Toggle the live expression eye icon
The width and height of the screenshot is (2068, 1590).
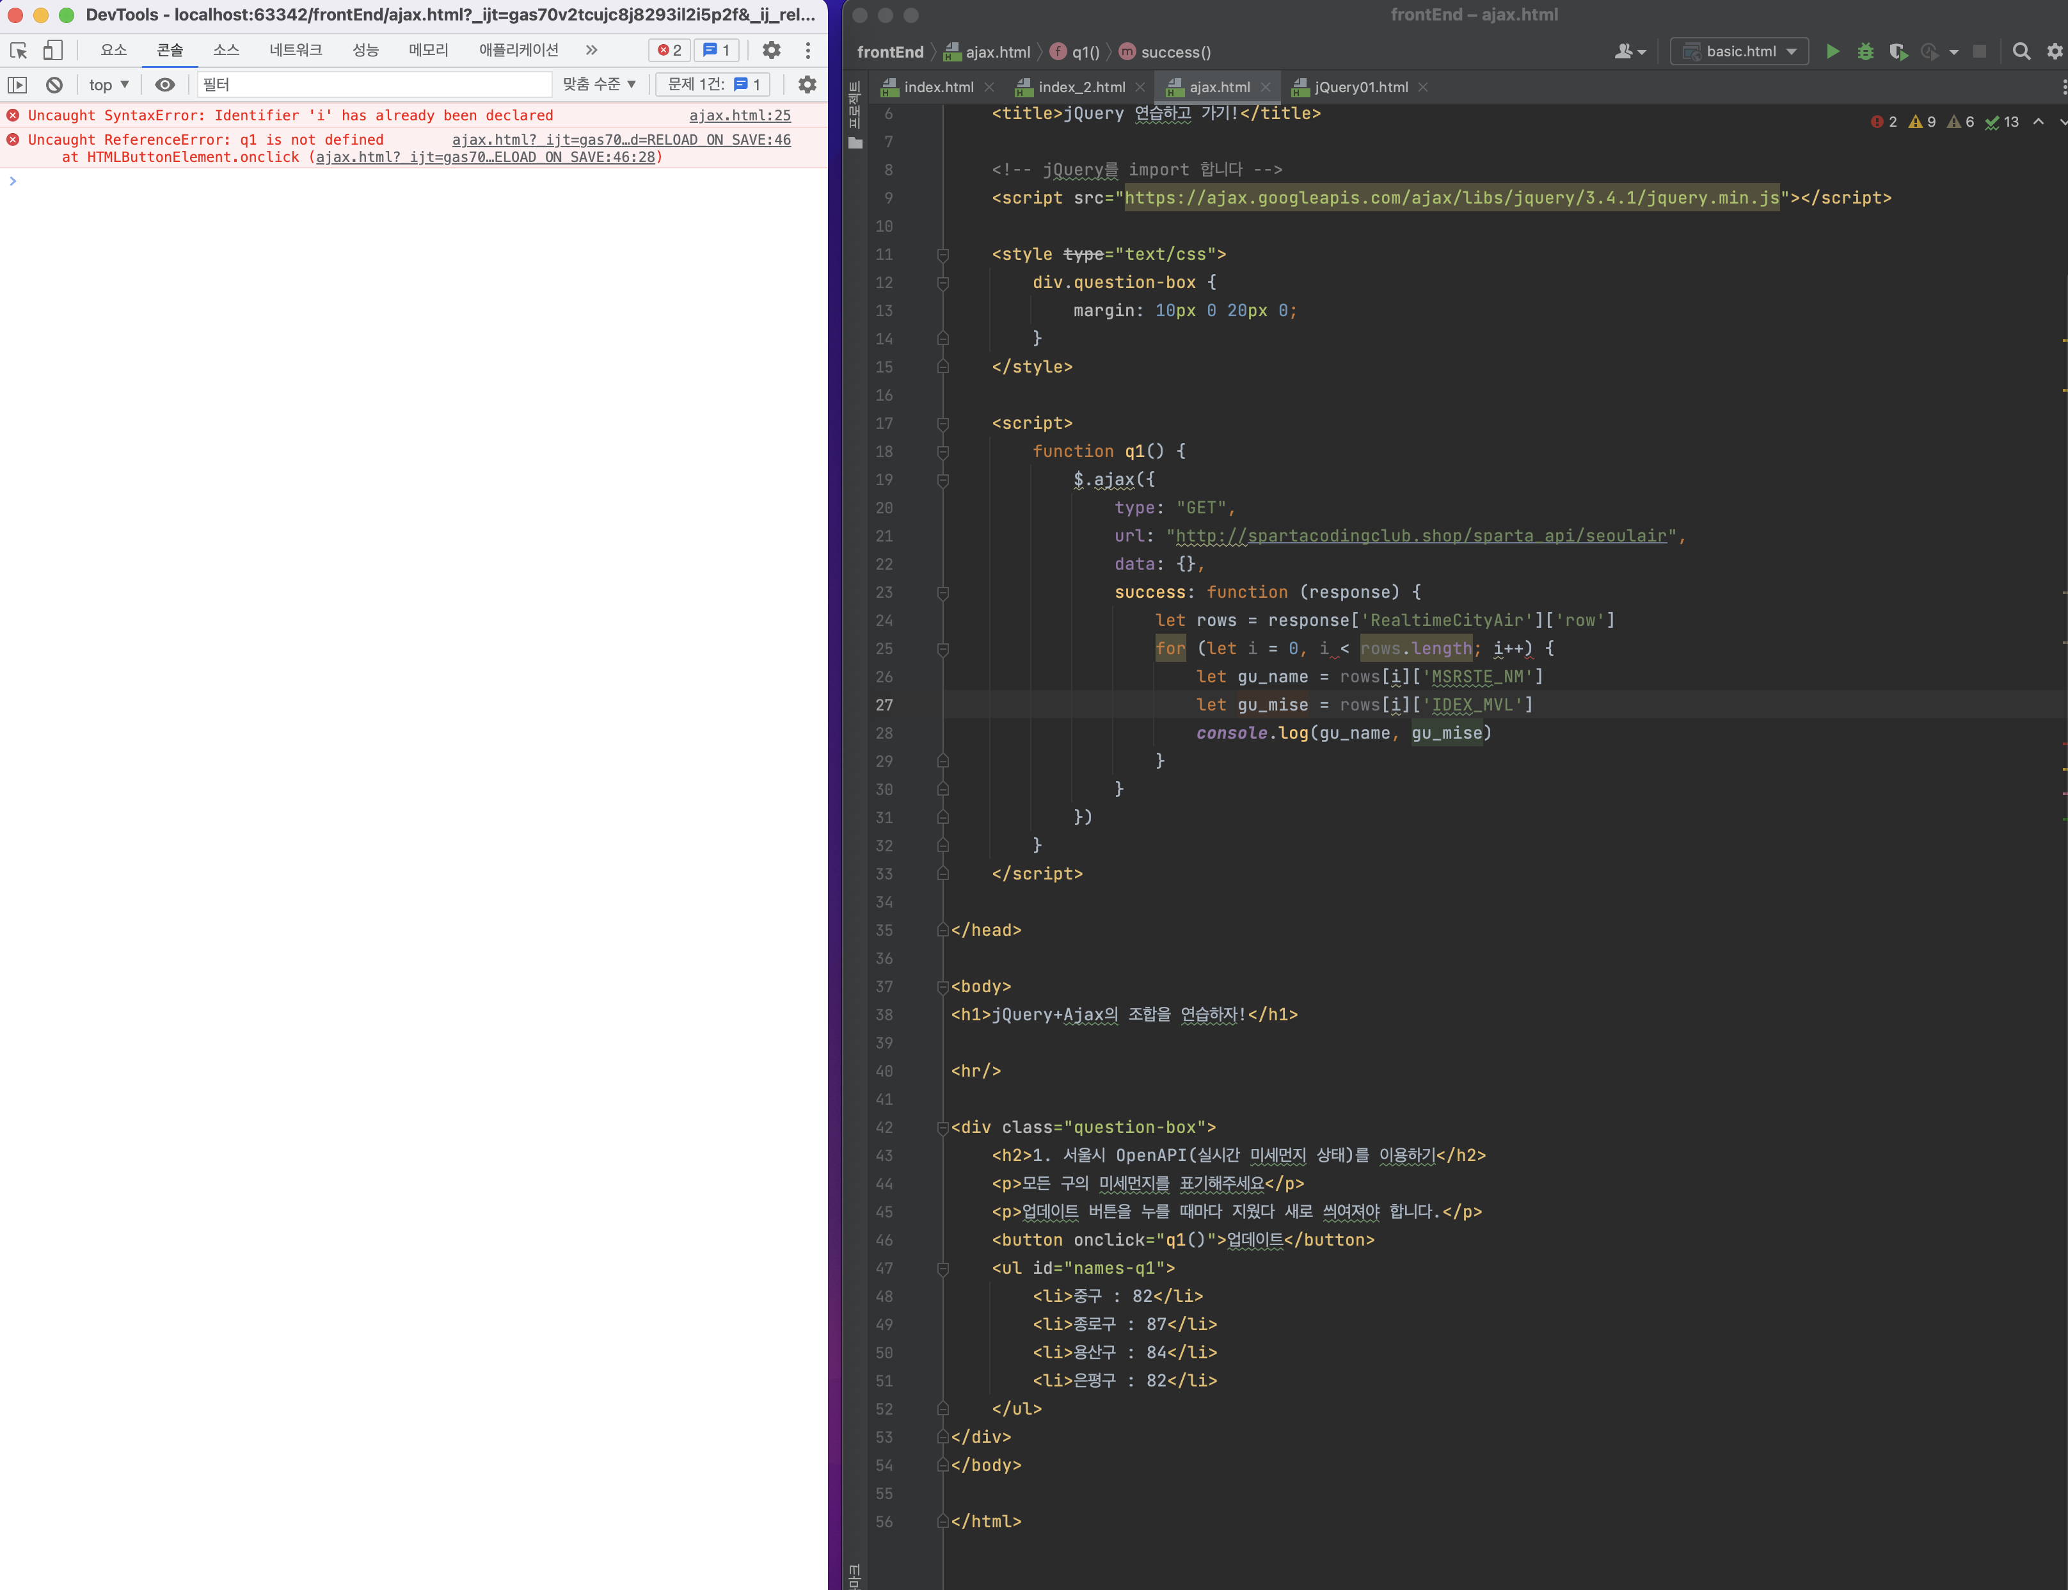tap(164, 85)
